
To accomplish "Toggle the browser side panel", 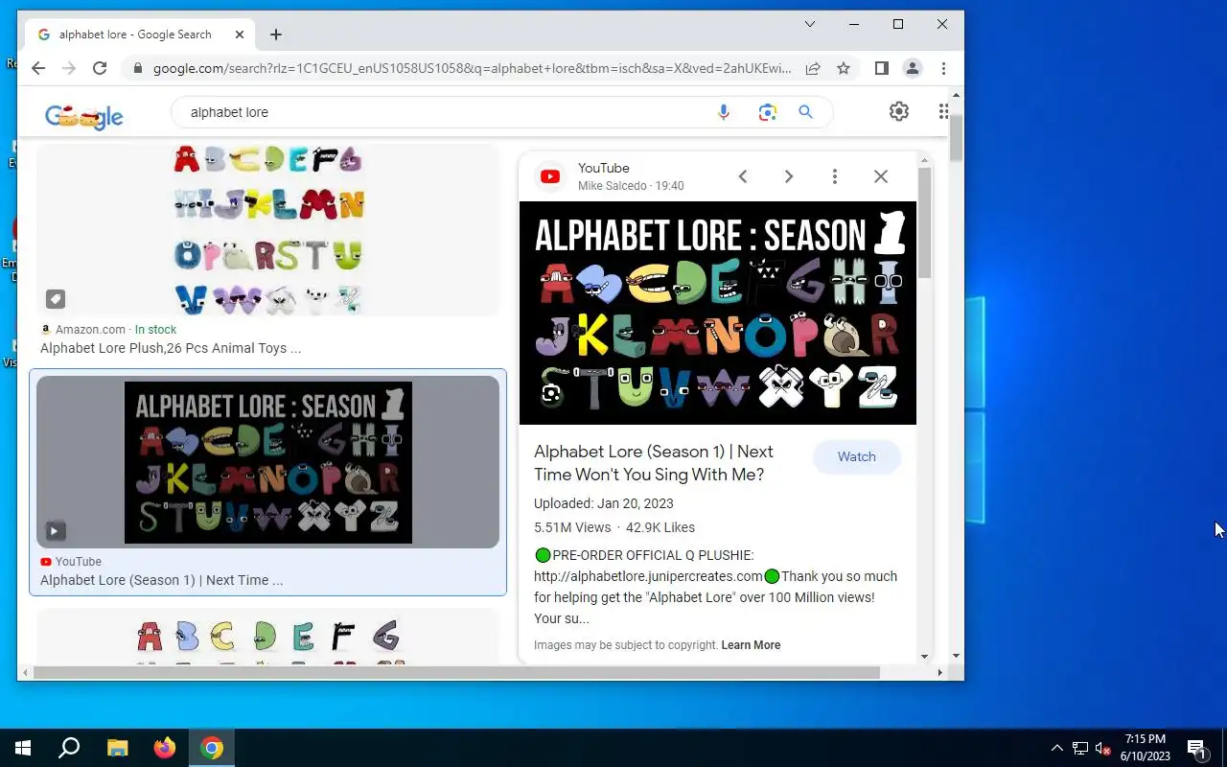I will (882, 68).
